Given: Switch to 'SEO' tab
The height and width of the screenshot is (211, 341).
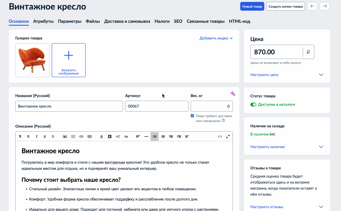Looking at the screenshot, I should 178,21.
